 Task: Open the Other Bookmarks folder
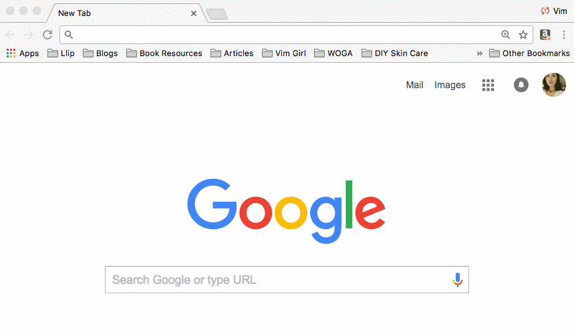(x=529, y=53)
